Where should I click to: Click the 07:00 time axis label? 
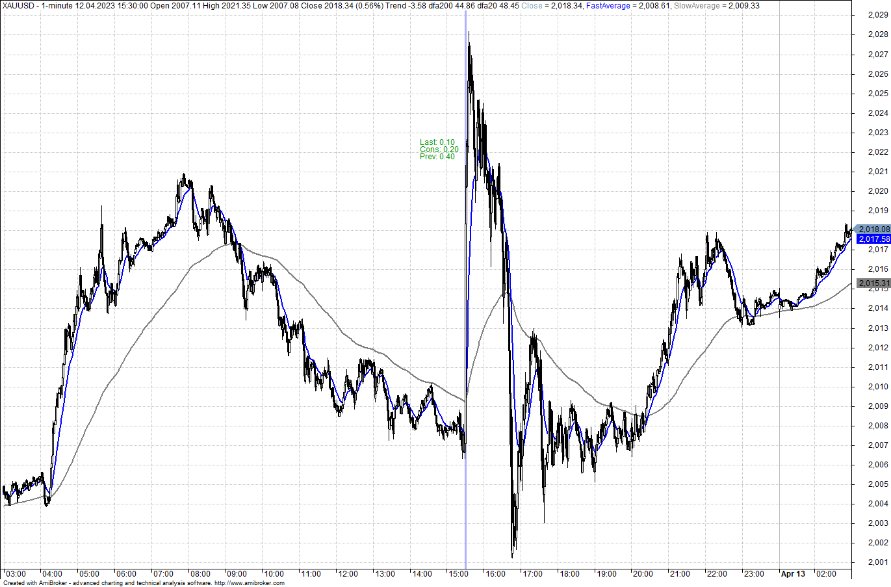[x=163, y=574]
